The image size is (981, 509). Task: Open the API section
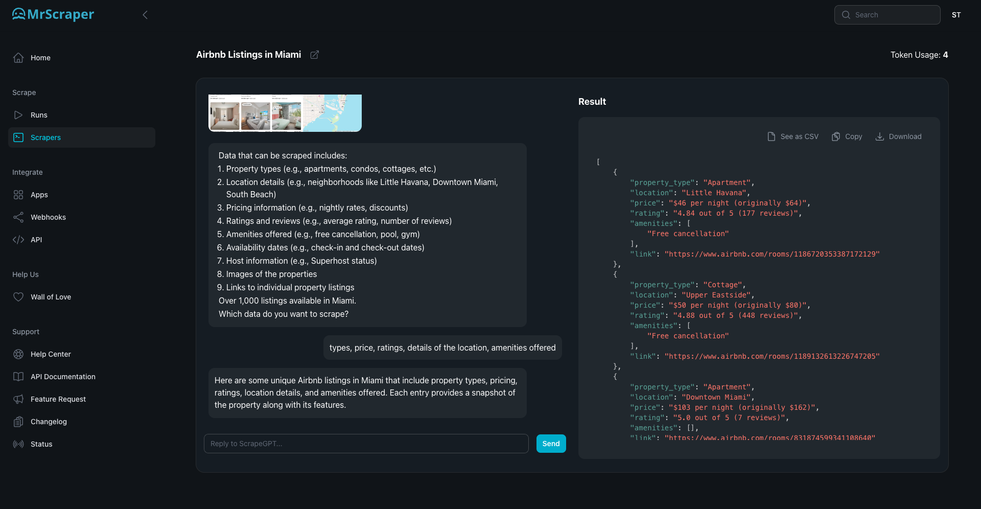click(x=82, y=240)
